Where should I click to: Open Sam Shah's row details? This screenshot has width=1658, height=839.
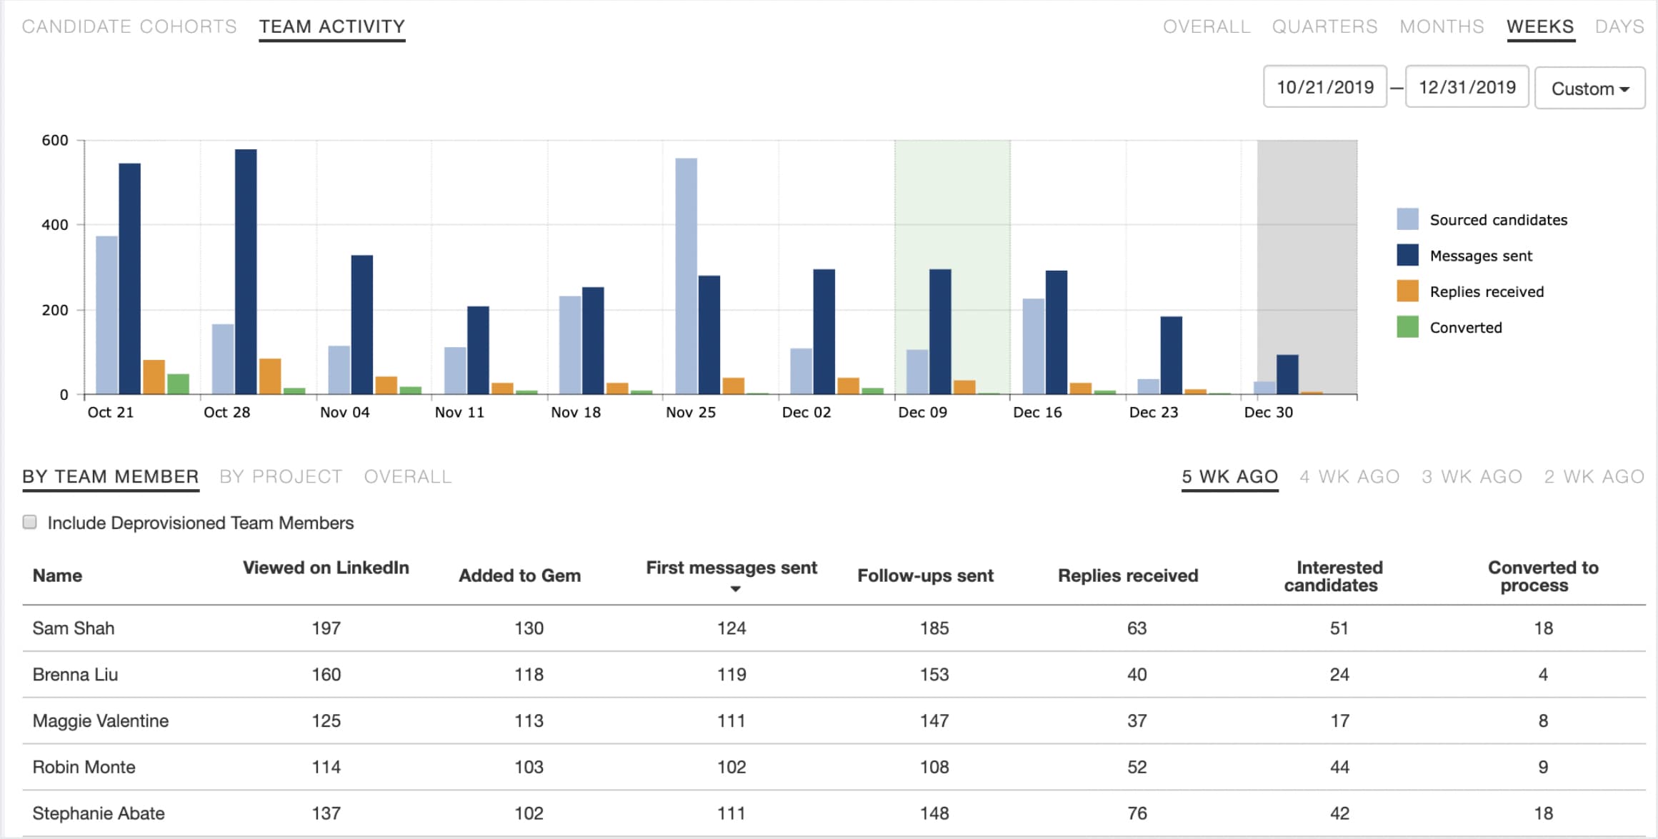pyautogui.click(x=74, y=628)
